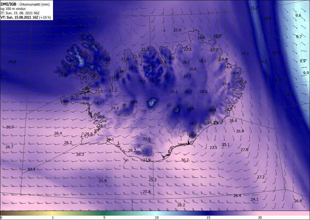Click the legend scale label "0"
The image size is (310, 220).
coord(1,218)
